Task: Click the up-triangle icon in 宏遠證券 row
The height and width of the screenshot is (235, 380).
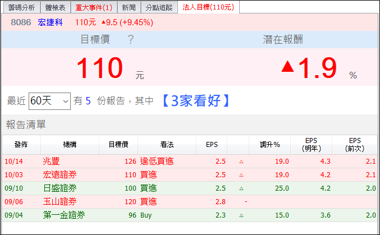Action: (241, 175)
